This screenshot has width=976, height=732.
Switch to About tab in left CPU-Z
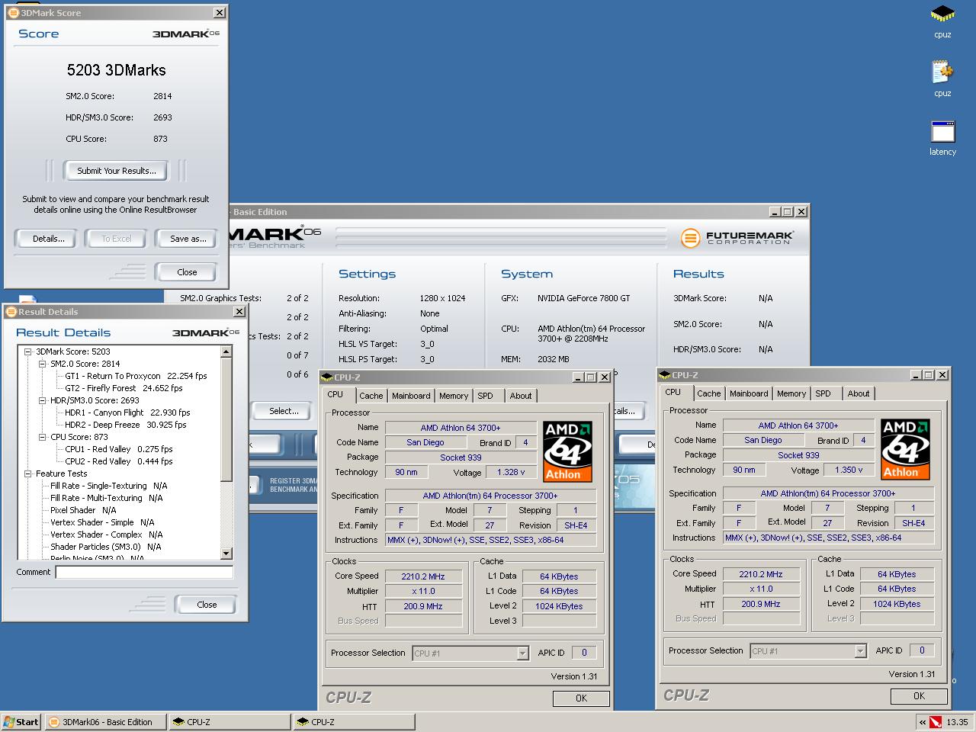(x=521, y=396)
